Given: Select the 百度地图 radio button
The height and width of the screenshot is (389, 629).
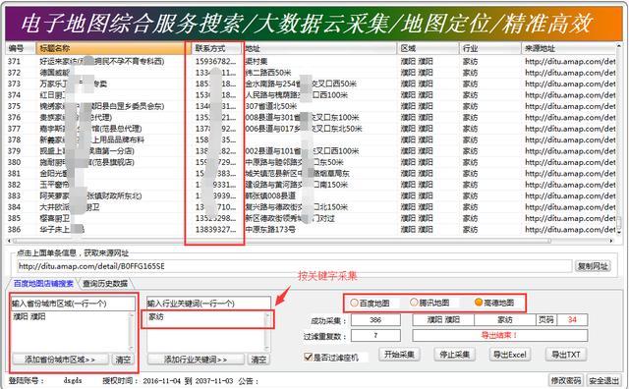Looking at the screenshot, I should tap(354, 303).
